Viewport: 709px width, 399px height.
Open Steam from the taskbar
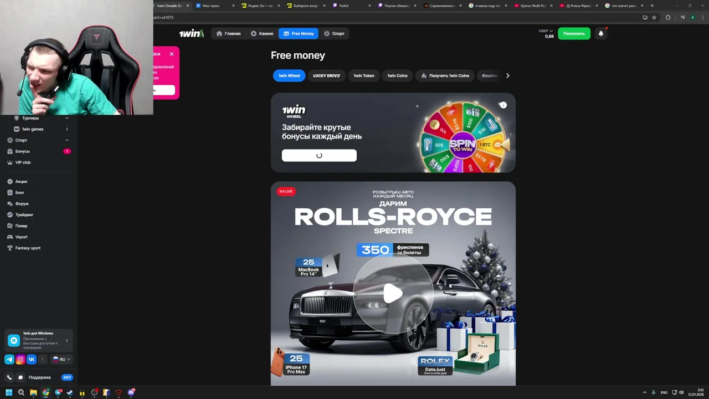pyautogui.click(x=70, y=392)
